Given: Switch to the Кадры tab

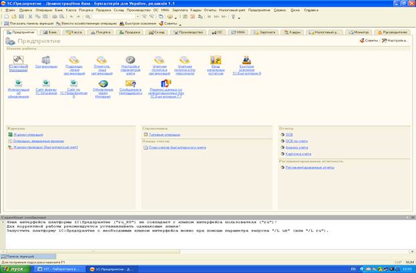Looking at the screenshot, I should [292, 32].
